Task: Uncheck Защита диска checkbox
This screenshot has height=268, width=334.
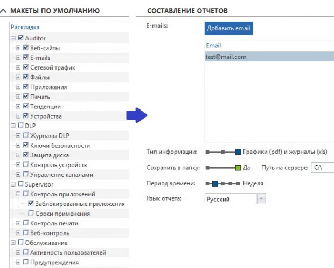Action: point(26,155)
